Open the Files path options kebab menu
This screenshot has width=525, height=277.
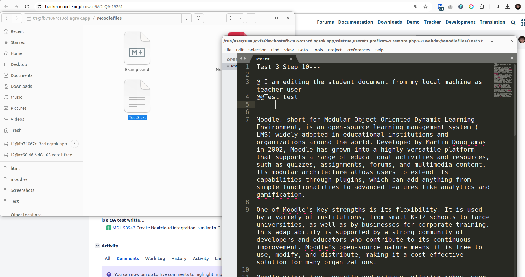(x=187, y=18)
